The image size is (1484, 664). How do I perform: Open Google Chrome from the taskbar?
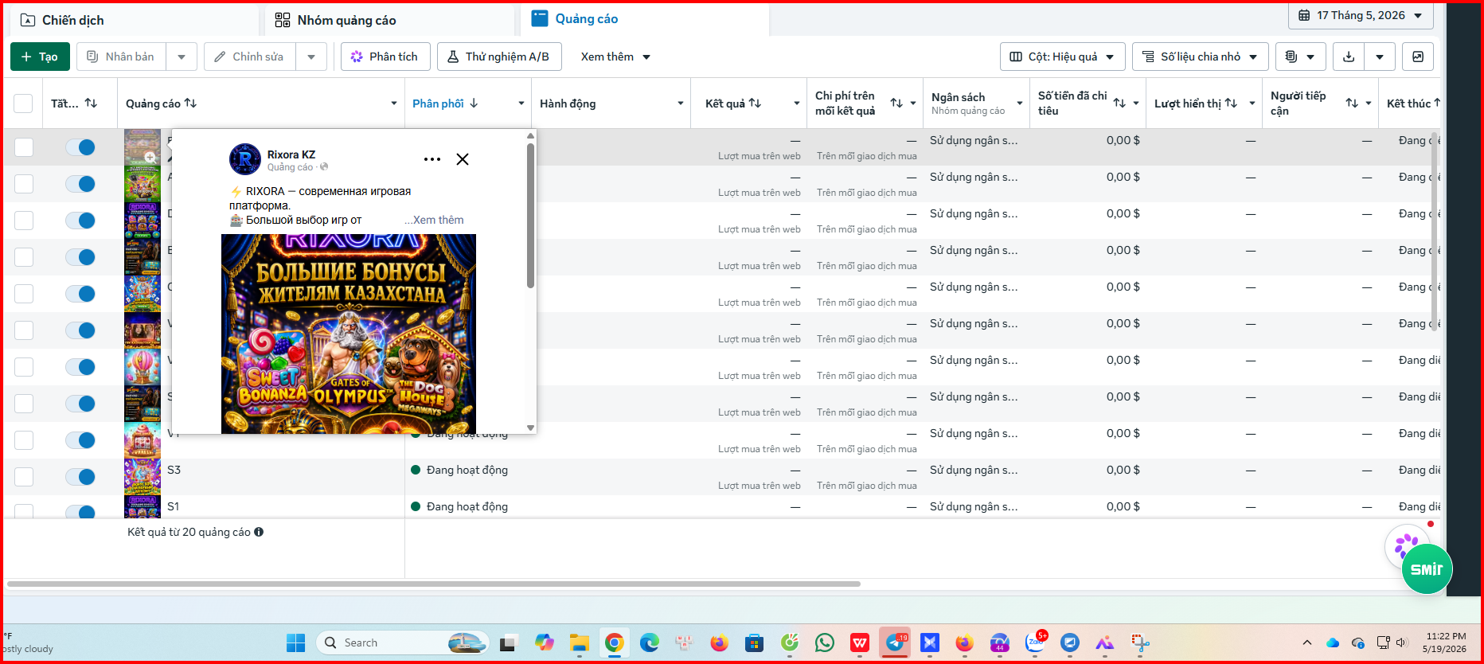pos(614,643)
